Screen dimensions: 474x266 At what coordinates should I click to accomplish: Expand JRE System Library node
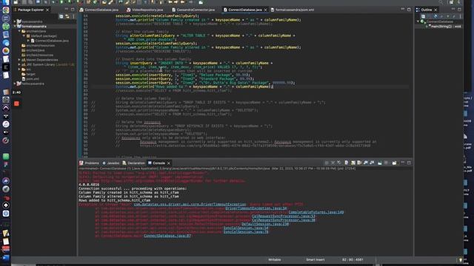[x=20, y=64]
